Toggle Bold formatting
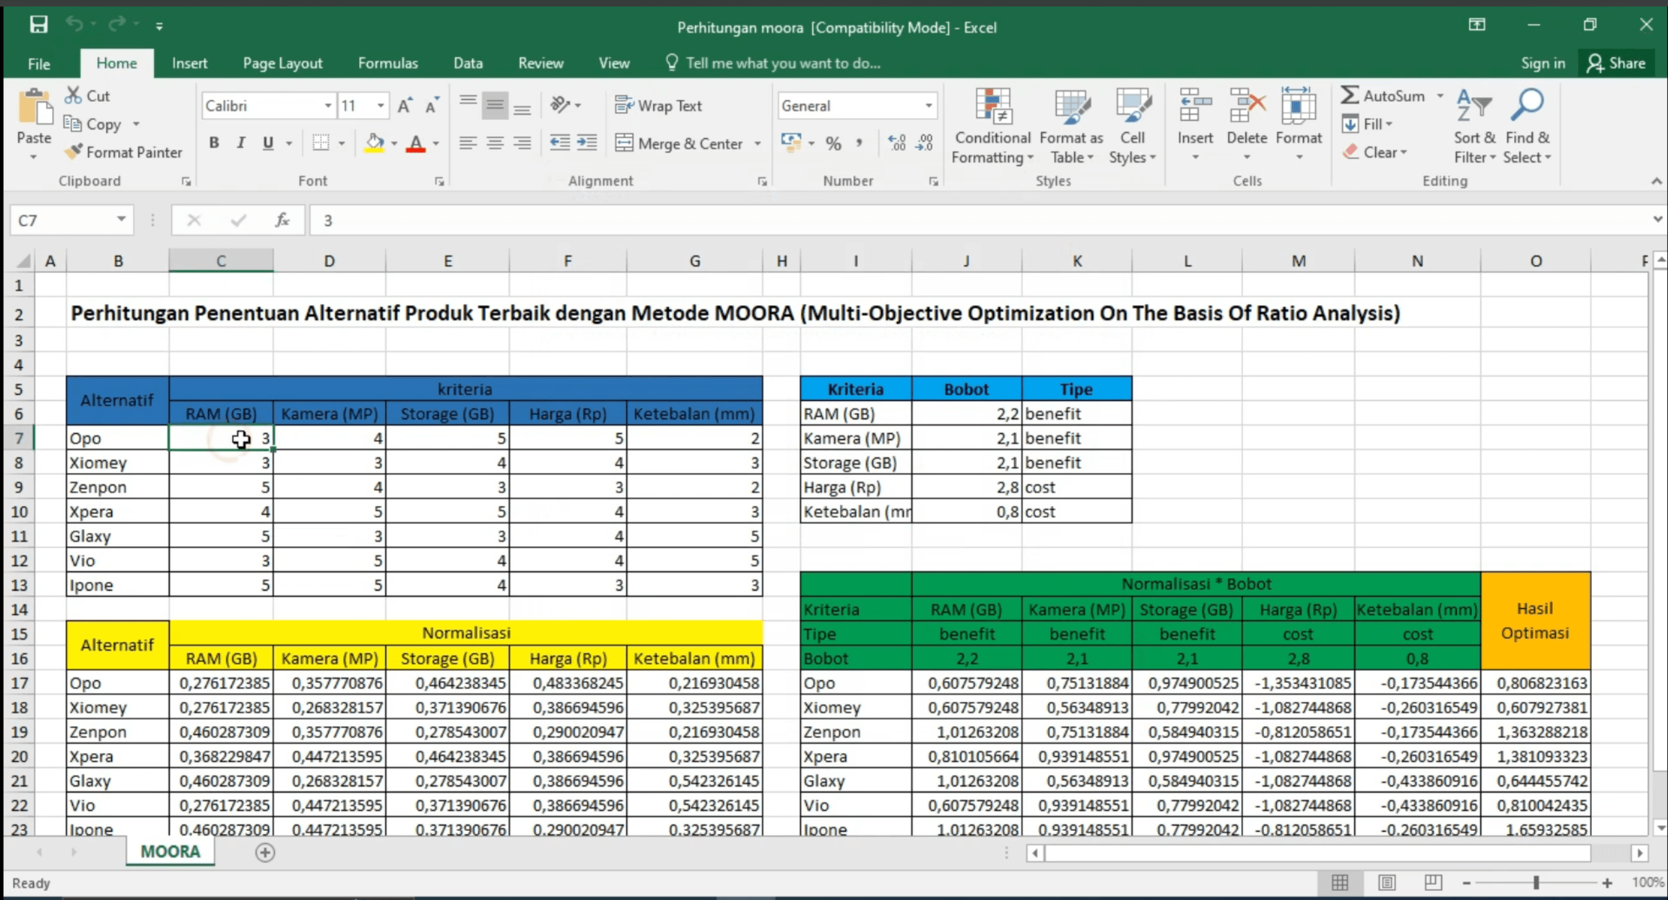 tap(214, 143)
